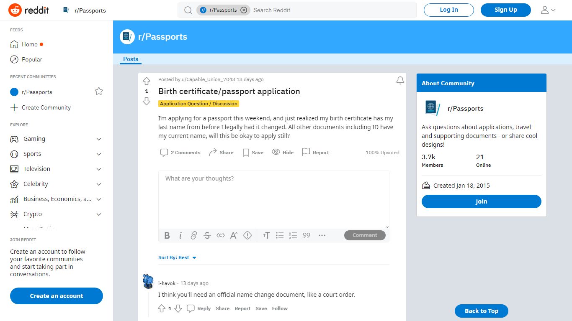572x321 pixels.
Task: Share i-havok's comment
Action: pyautogui.click(x=223, y=308)
